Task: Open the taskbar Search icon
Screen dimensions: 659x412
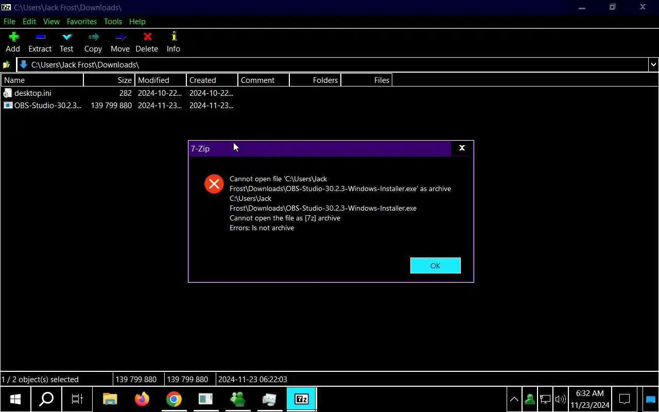Action: point(47,399)
